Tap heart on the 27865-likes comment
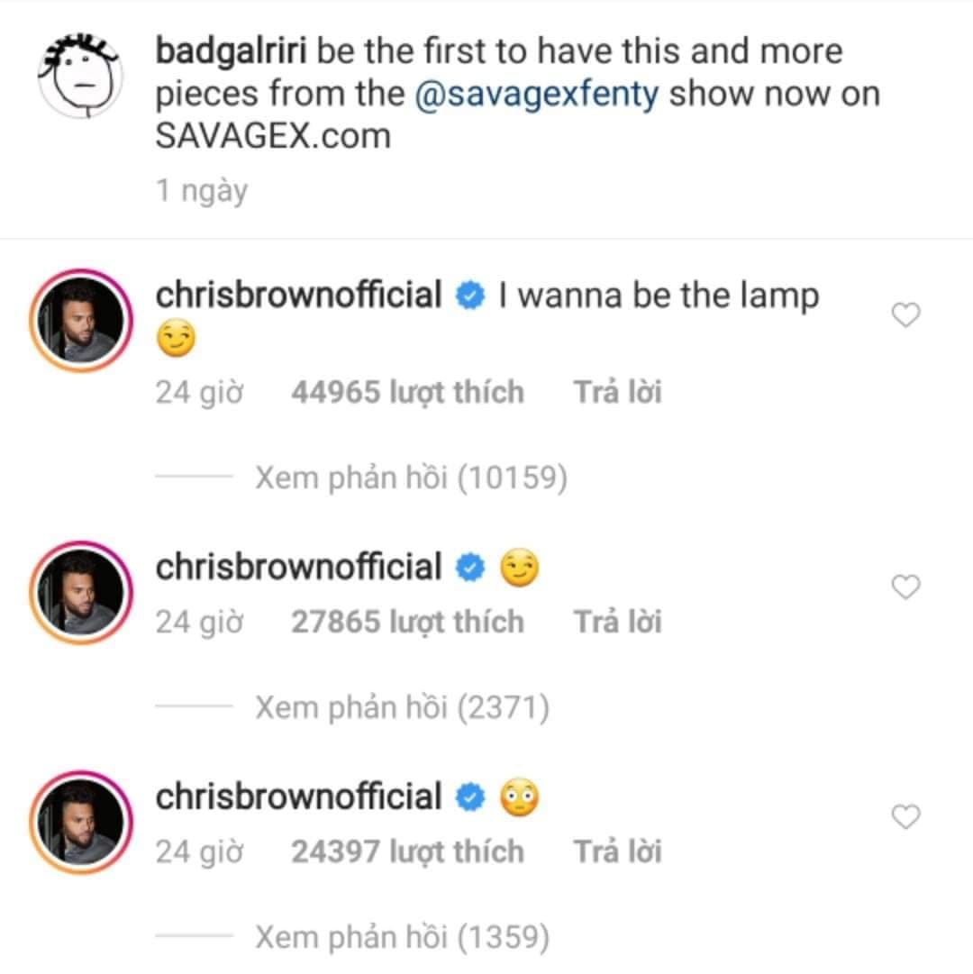 point(905,587)
